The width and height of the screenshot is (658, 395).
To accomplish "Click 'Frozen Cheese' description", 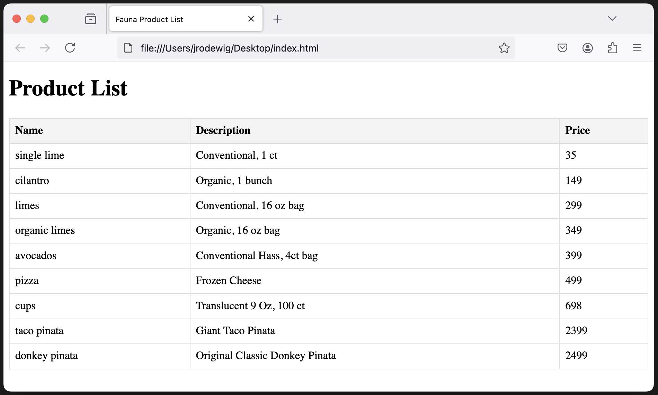I will [x=229, y=281].
